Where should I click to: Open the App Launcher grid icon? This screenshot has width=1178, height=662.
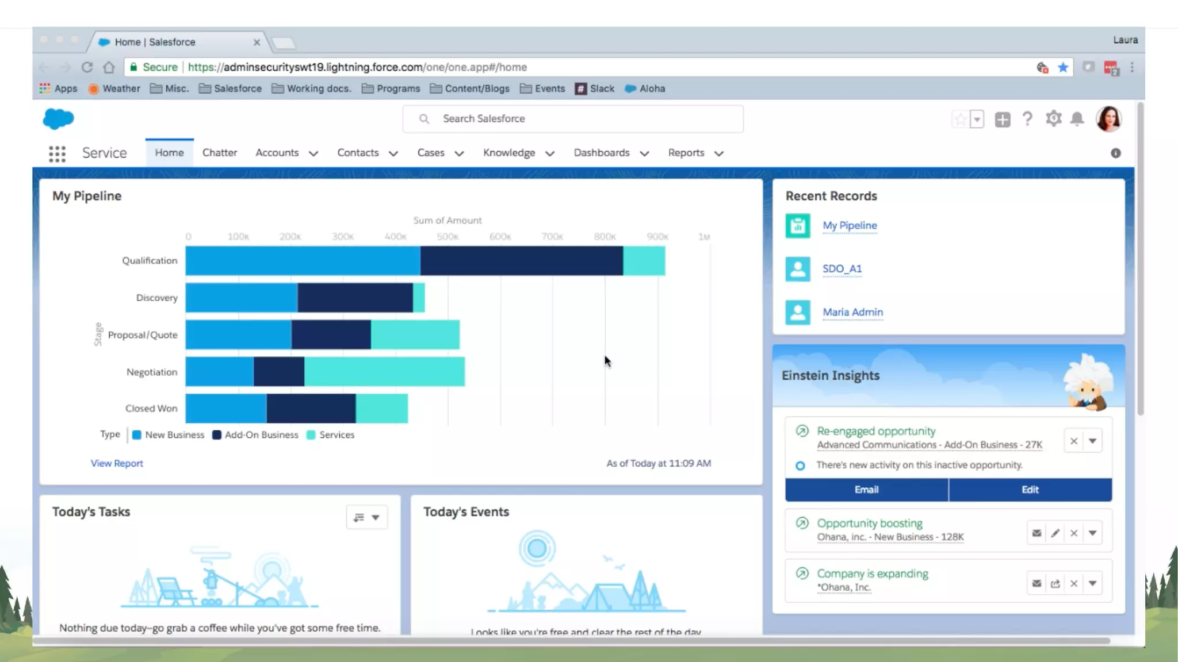point(57,153)
